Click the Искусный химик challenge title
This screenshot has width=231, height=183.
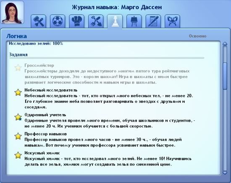tap(42, 153)
